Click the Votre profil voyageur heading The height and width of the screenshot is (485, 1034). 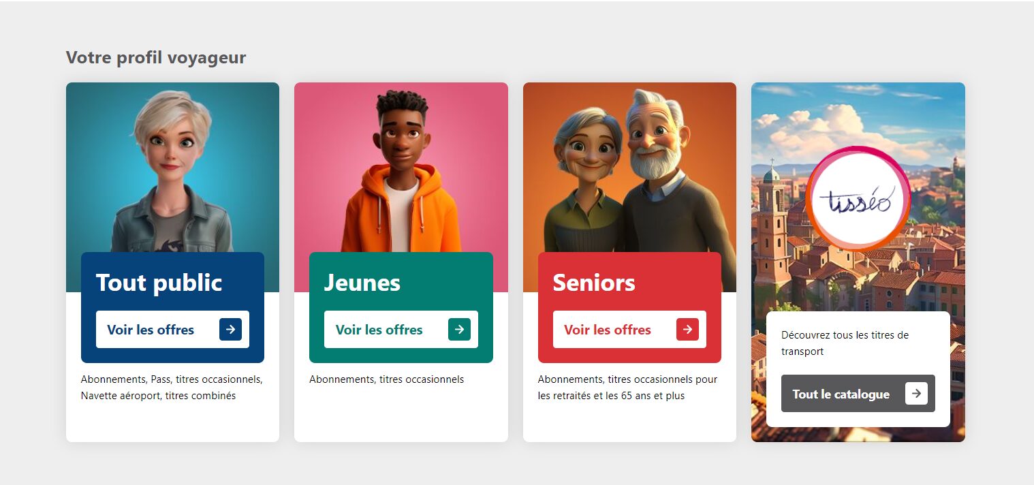156,58
